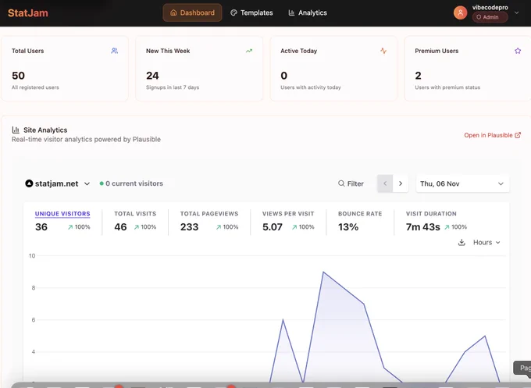Click the Premium Users card title

[437, 51]
